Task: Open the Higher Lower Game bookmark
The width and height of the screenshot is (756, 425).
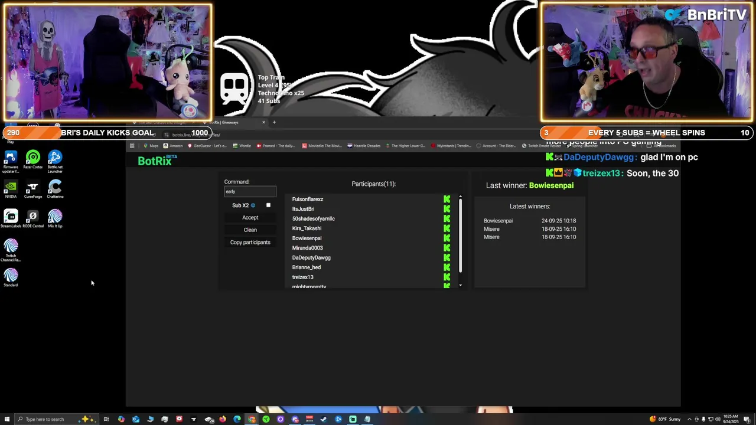Action: click(x=405, y=146)
